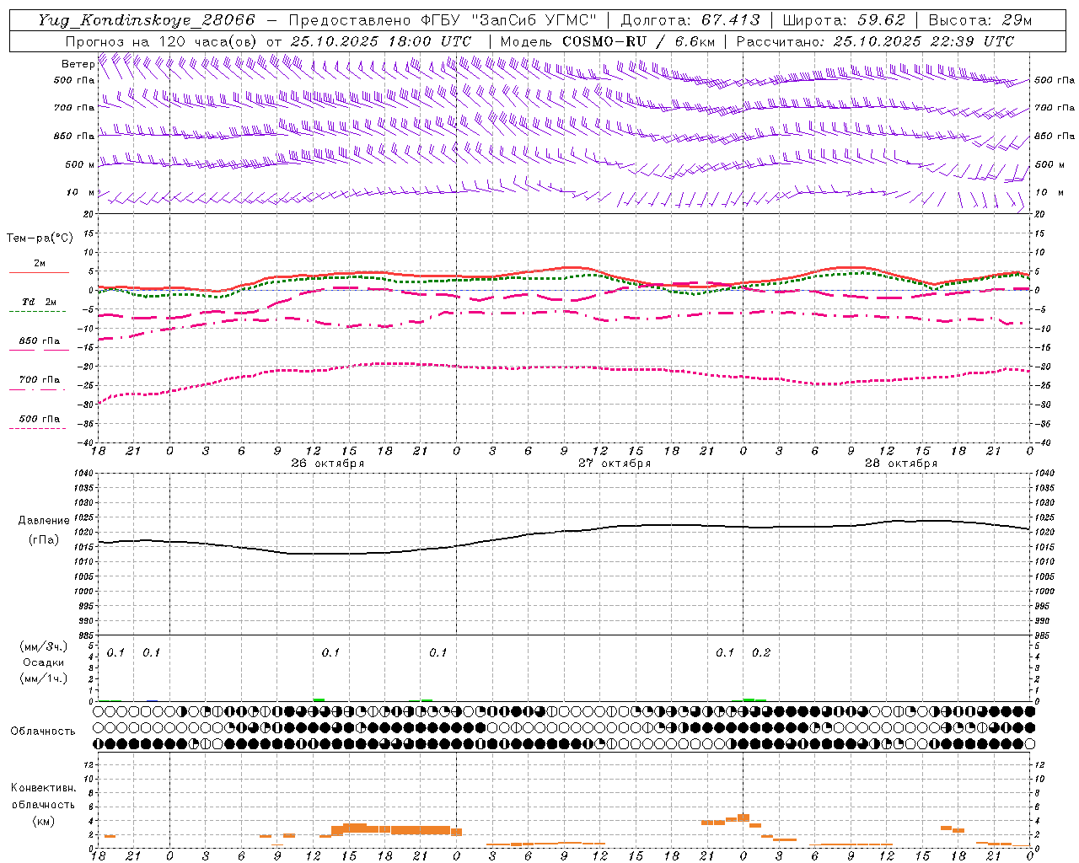
Task: Select the Рассчитано: 25.10.2025 22:39 UTC text
Action: point(875,41)
